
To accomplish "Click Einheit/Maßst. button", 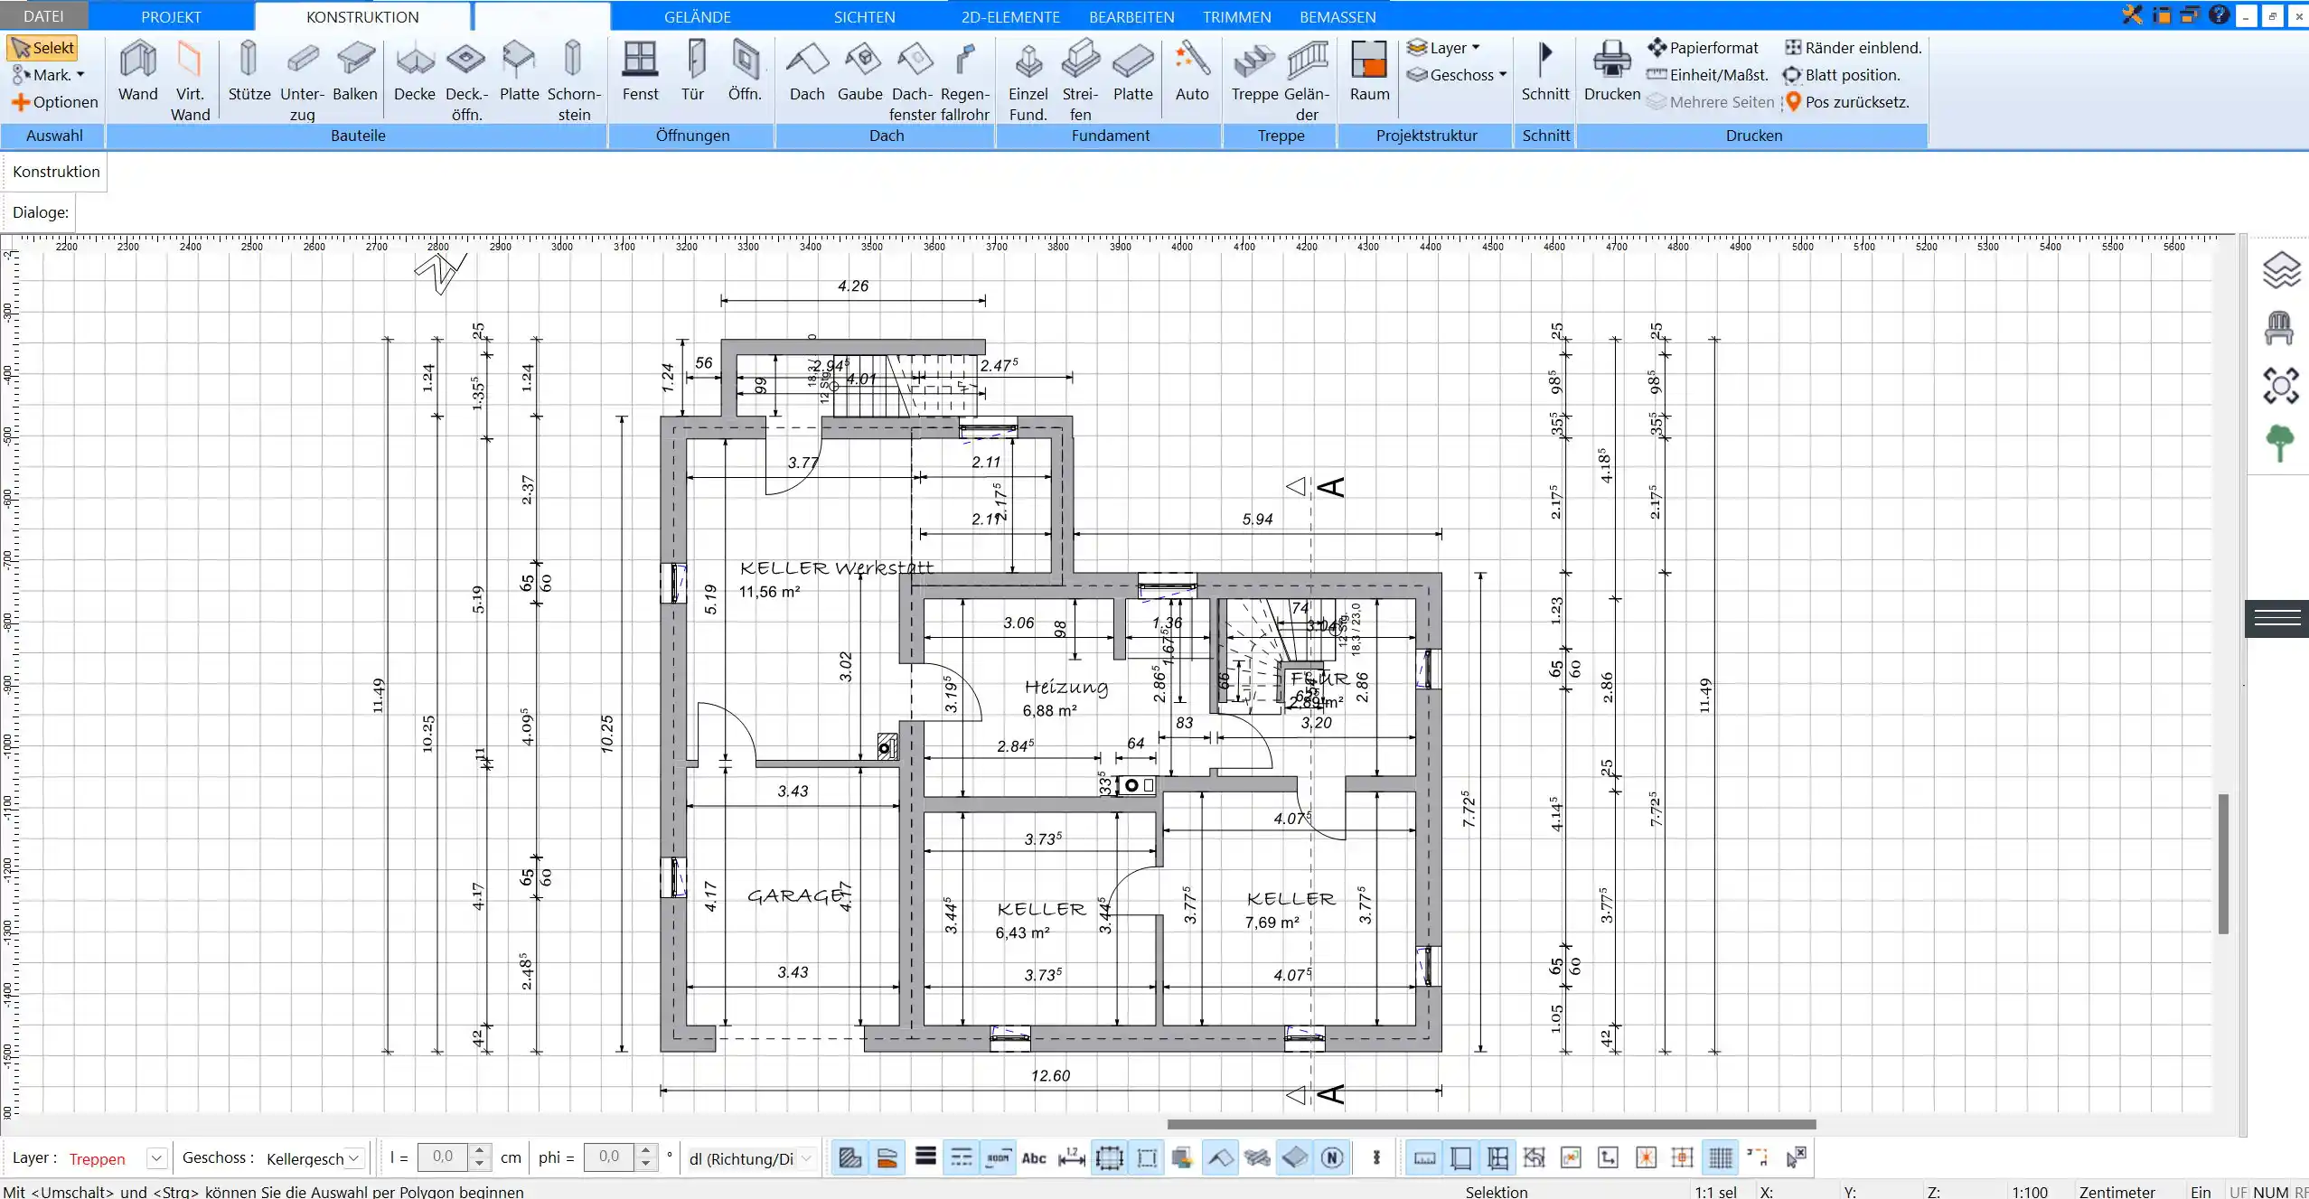I will click(x=1707, y=75).
